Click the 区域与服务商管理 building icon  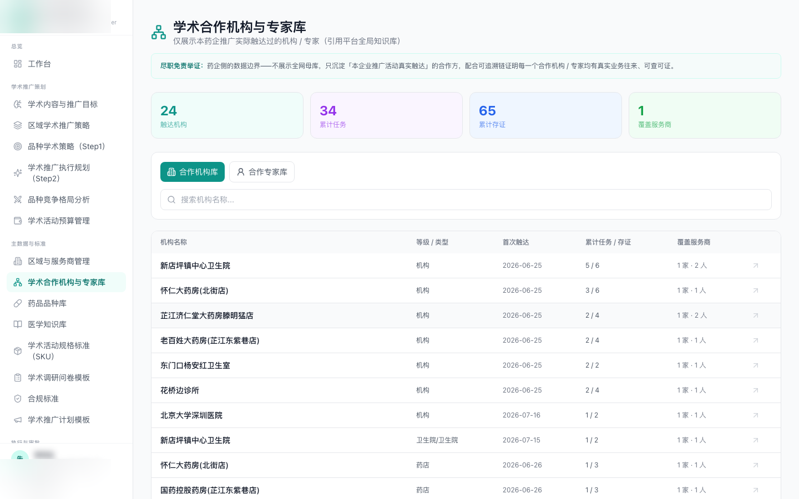tap(18, 261)
